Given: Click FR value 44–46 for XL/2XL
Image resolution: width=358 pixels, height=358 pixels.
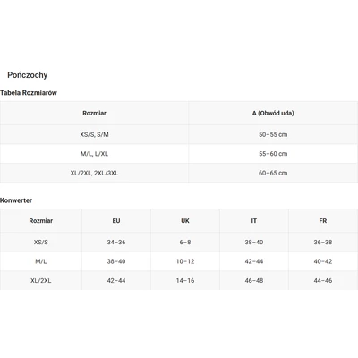Looking at the screenshot, I should [x=323, y=280].
